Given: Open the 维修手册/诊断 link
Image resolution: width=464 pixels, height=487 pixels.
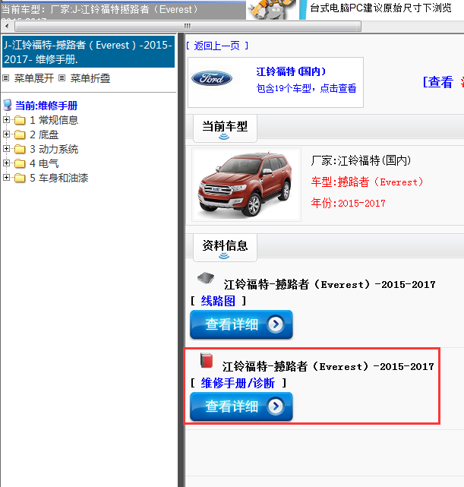Looking at the screenshot, I should (238, 383).
